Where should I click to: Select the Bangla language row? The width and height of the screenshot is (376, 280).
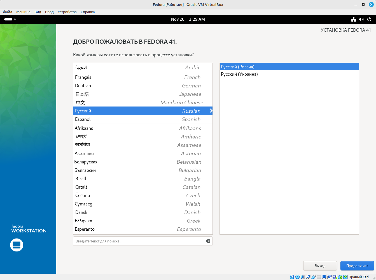coord(143,179)
